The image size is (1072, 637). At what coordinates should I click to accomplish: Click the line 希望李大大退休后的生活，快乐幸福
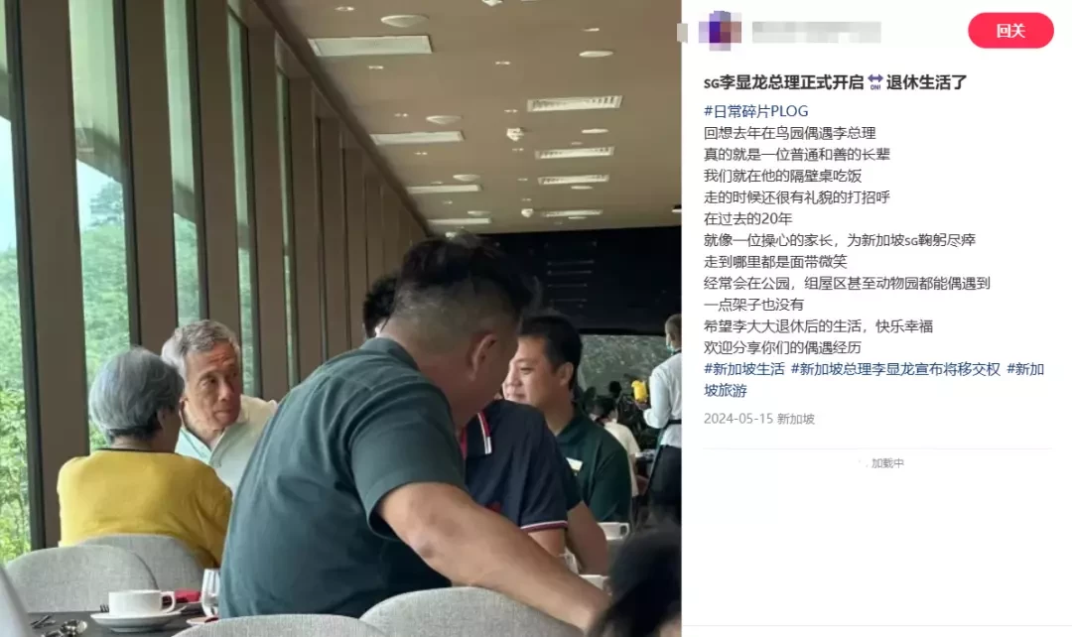pos(818,326)
